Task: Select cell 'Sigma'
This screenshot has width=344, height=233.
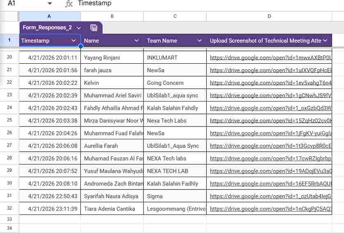Action: point(175,196)
